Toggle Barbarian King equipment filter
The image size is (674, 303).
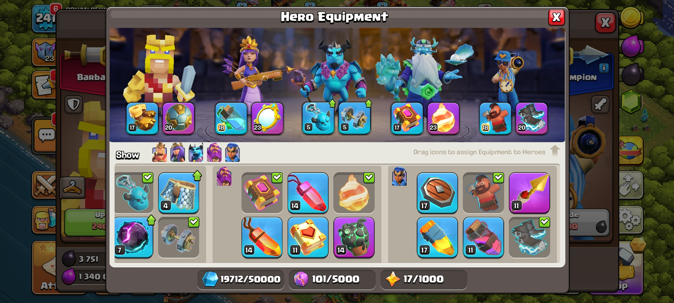[160, 152]
